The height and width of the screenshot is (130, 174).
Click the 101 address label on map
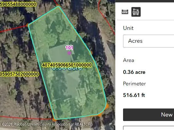[69, 48]
